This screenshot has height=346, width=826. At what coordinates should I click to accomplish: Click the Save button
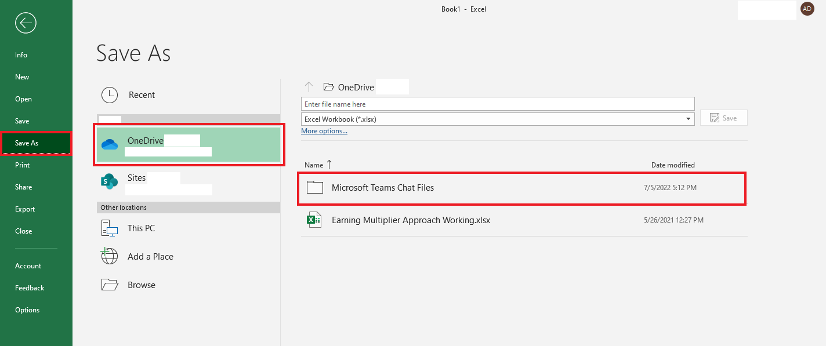pyautogui.click(x=723, y=118)
